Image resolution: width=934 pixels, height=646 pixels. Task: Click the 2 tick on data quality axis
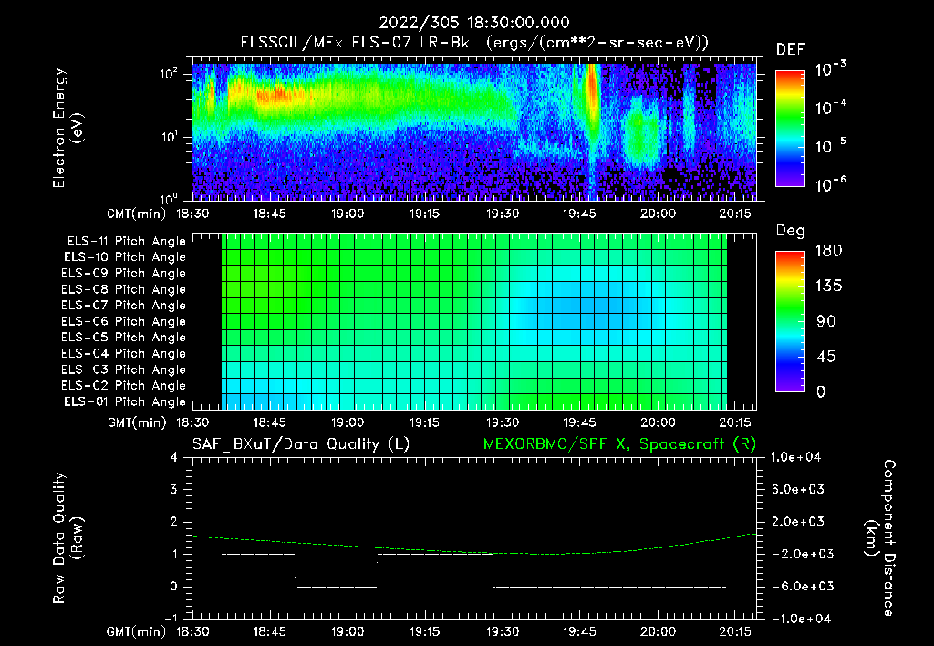(x=174, y=521)
